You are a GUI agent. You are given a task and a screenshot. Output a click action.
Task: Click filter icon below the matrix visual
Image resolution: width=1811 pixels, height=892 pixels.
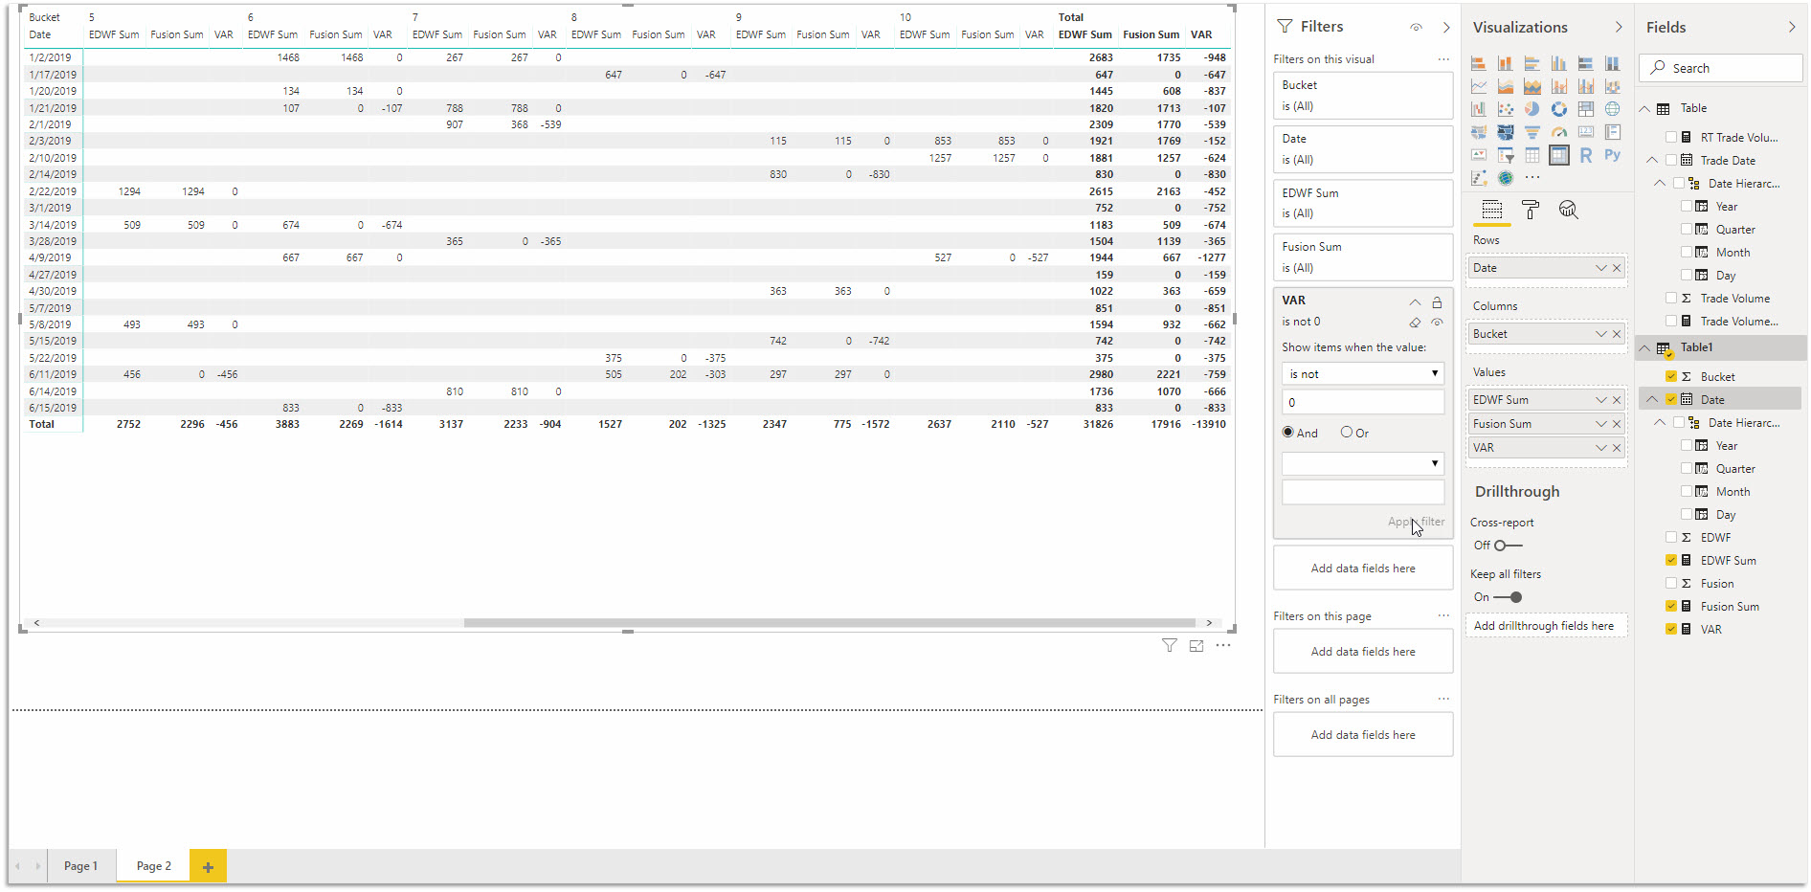[x=1170, y=646]
